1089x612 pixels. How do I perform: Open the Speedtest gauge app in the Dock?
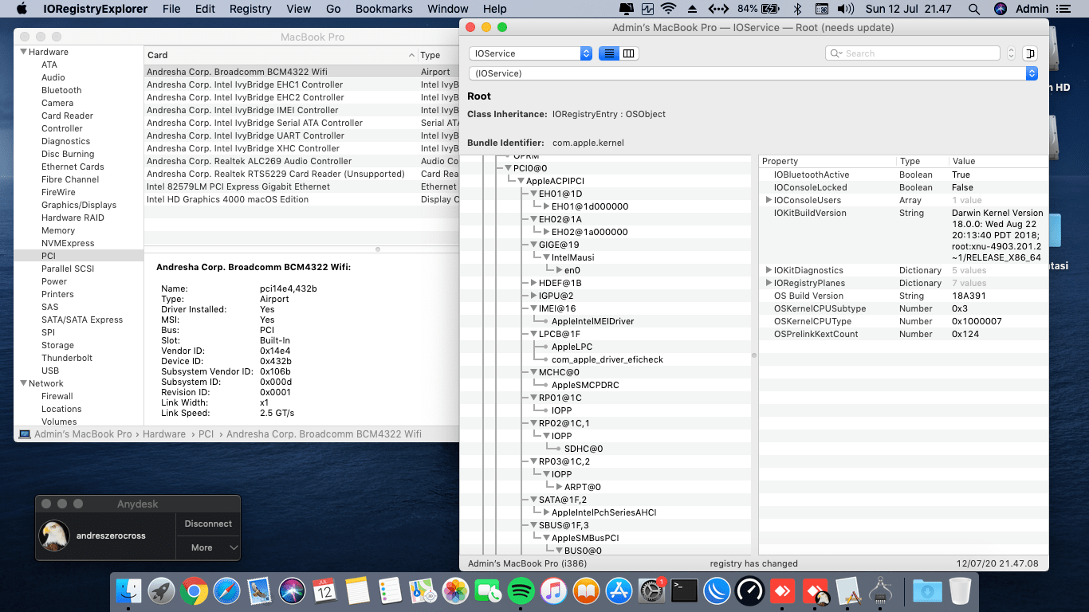749,591
